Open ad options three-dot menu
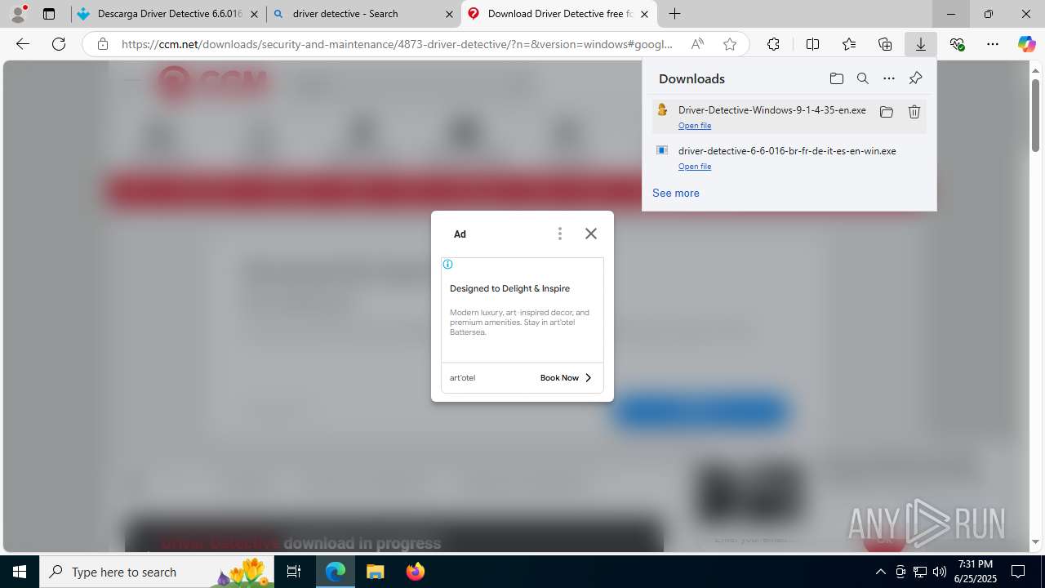This screenshot has height=588, width=1045. pyautogui.click(x=559, y=234)
